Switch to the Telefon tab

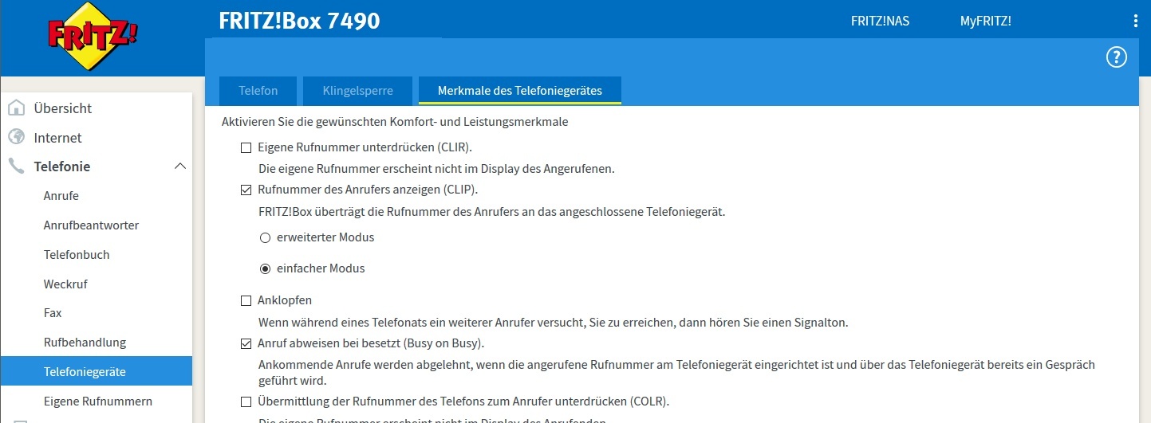[258, 91]
